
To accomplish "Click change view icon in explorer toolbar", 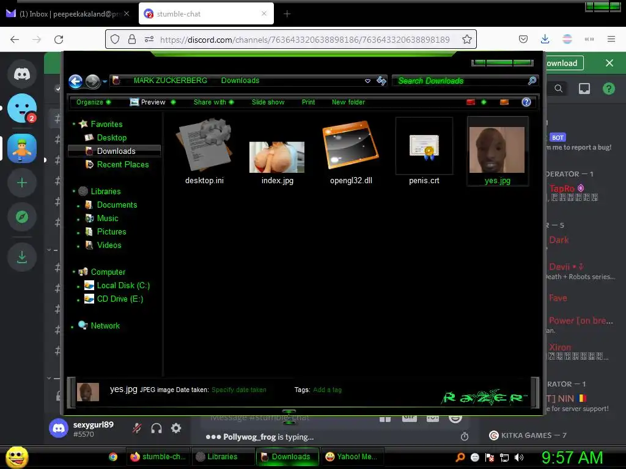I will [x=471, y=102].
